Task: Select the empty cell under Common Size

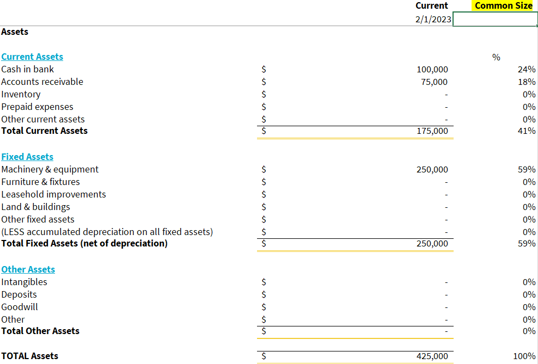Action: point(494,18)
